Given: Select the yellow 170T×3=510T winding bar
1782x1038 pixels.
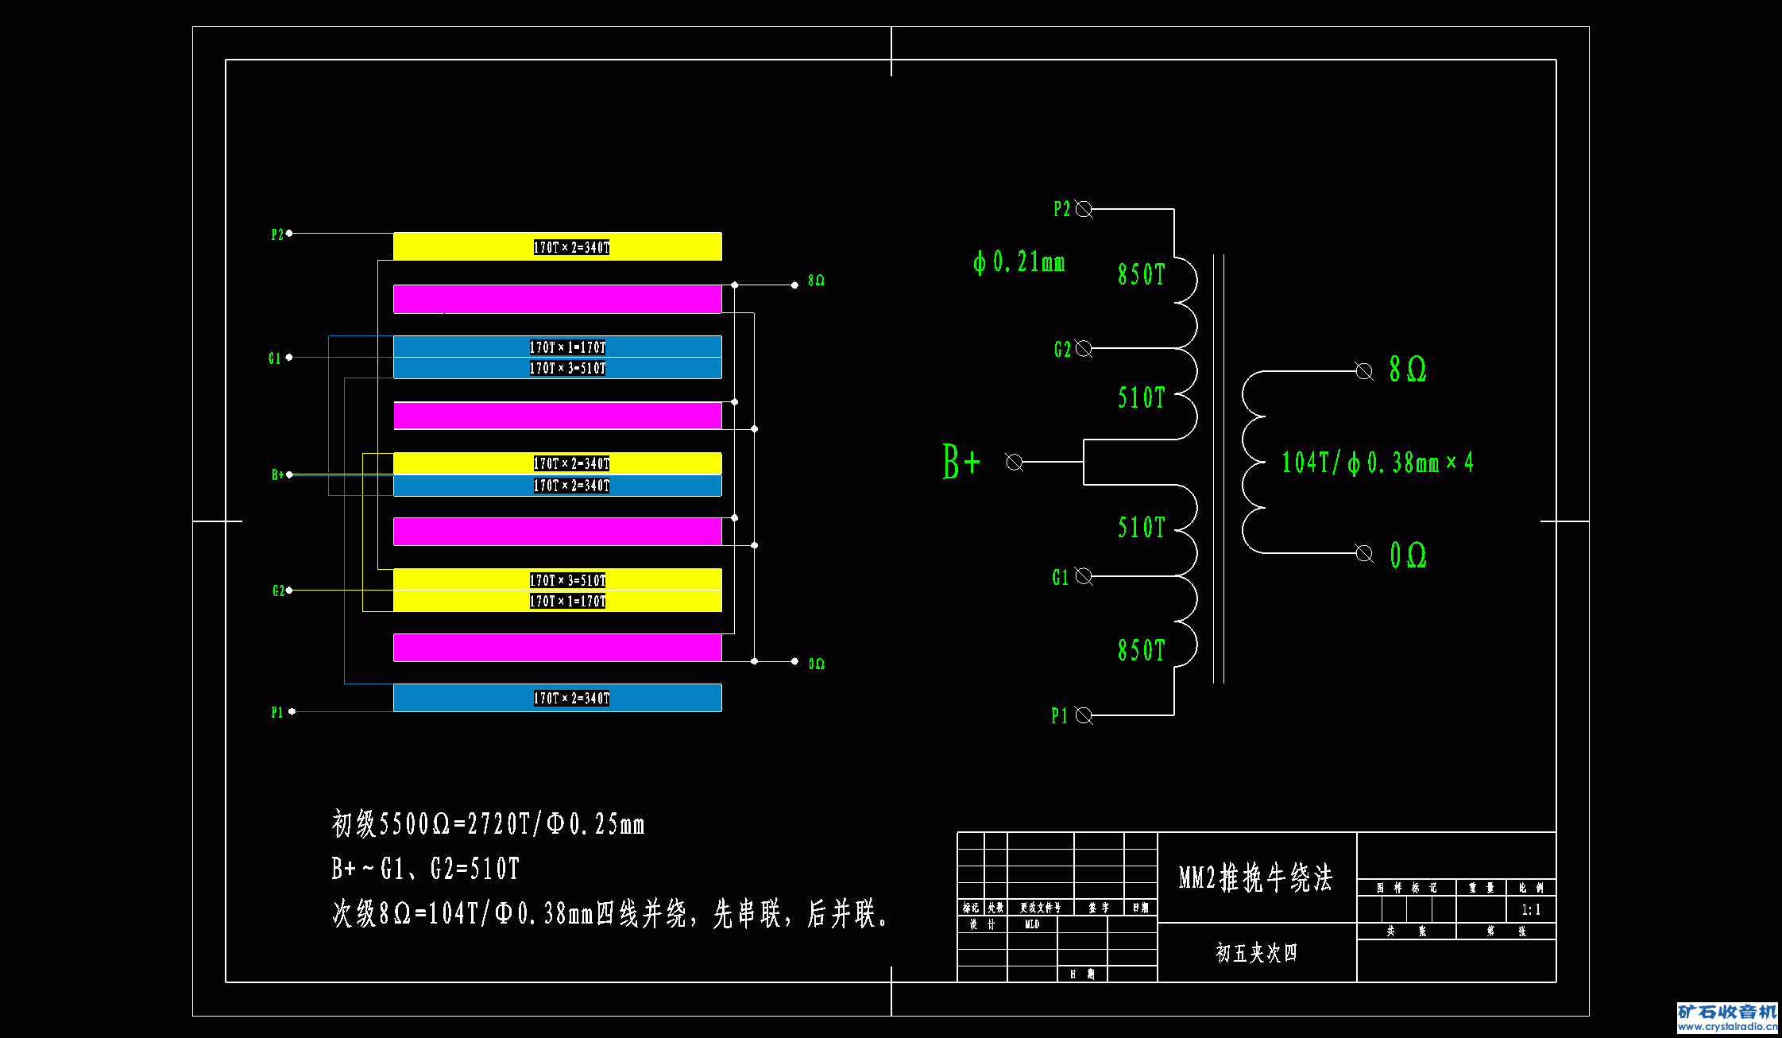Looking at the screenshot, I should coord(558,579).
